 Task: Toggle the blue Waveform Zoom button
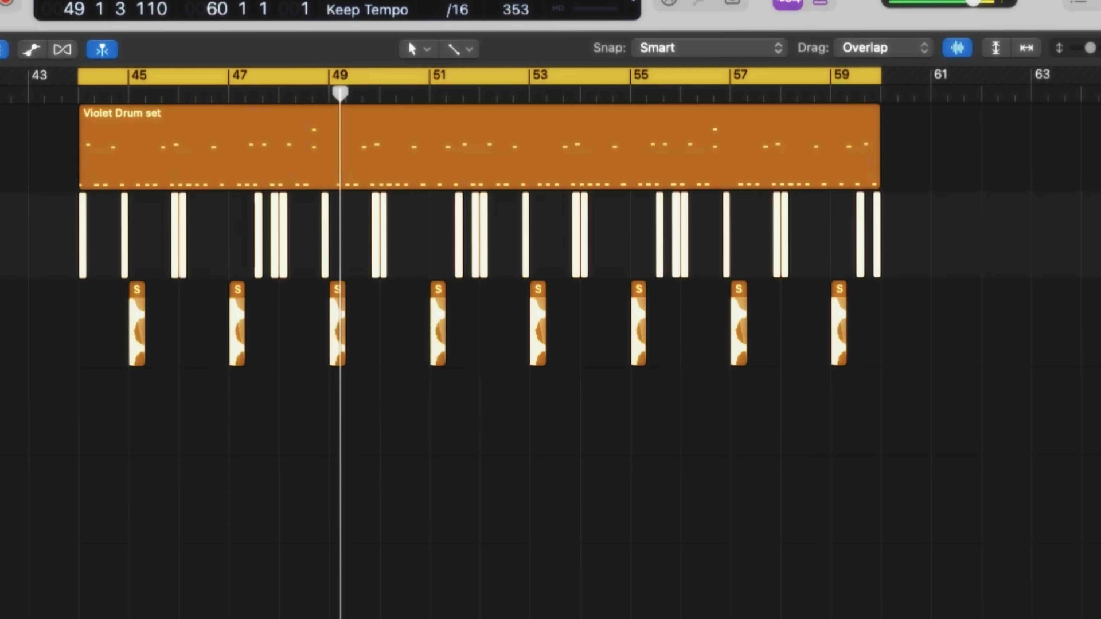point(957,48)
